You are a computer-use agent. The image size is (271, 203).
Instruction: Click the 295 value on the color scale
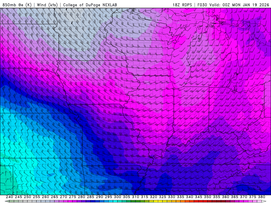(108, 197)
